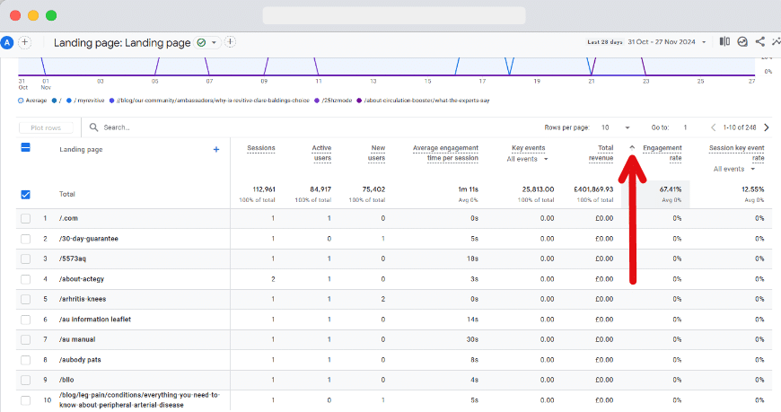781x412 pixels.
Task: Click the Plot rows button
Action: coord(46,128)
